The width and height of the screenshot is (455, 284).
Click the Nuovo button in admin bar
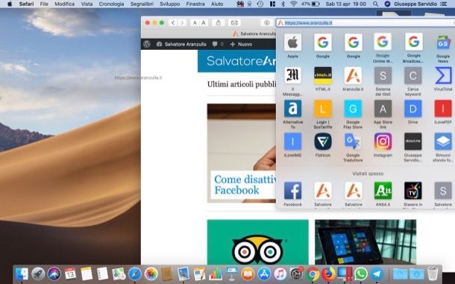[241, 44]
